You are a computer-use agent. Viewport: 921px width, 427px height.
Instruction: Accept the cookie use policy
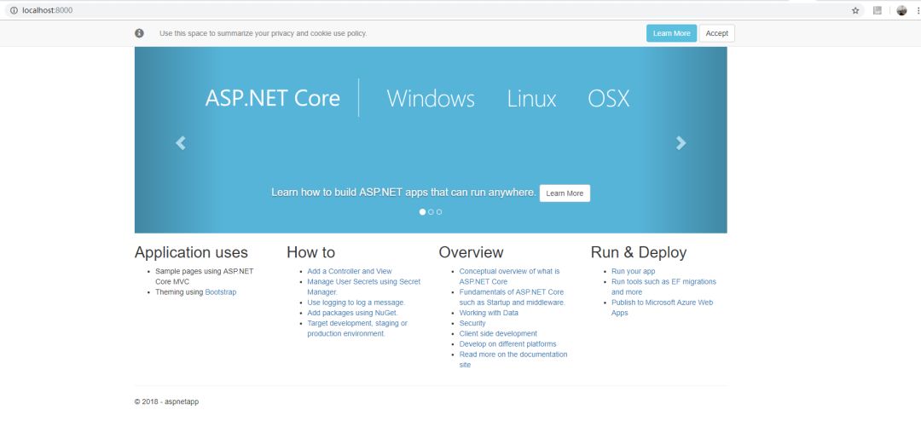(x=716, y=33)
